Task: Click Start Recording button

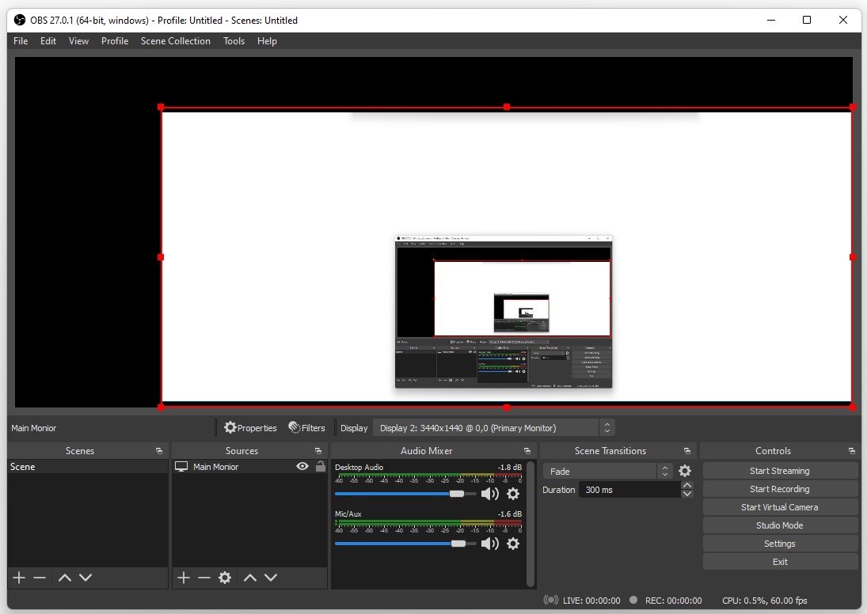Action: pos(780,489)
